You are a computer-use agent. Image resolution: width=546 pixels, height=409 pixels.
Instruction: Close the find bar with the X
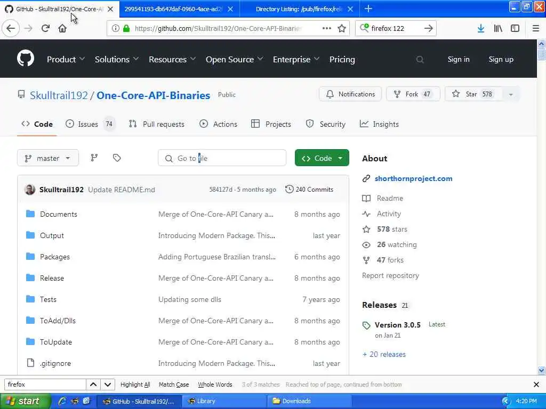(x=536, y=385)
